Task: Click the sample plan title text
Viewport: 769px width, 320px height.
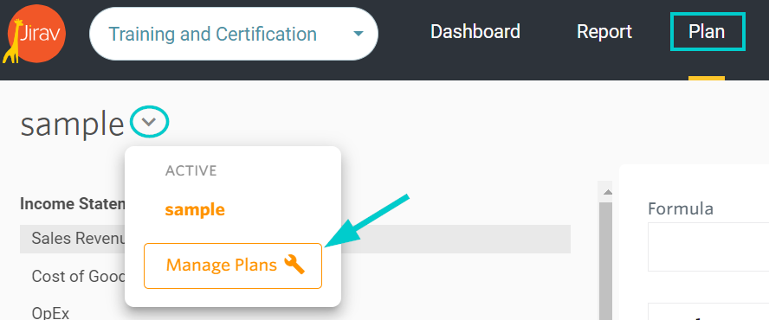Action: pos(72,124)
